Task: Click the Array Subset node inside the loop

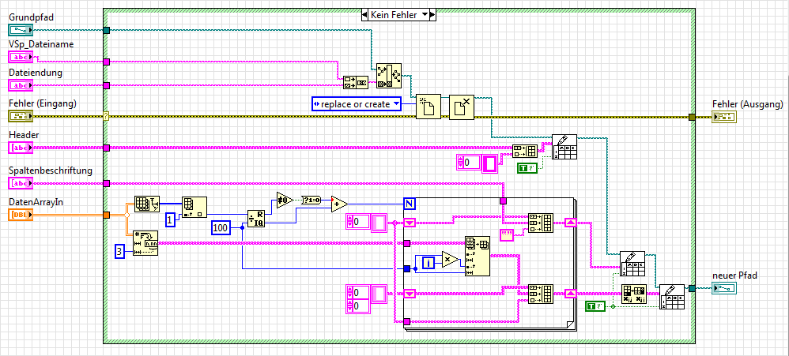Action: (478, 256)
